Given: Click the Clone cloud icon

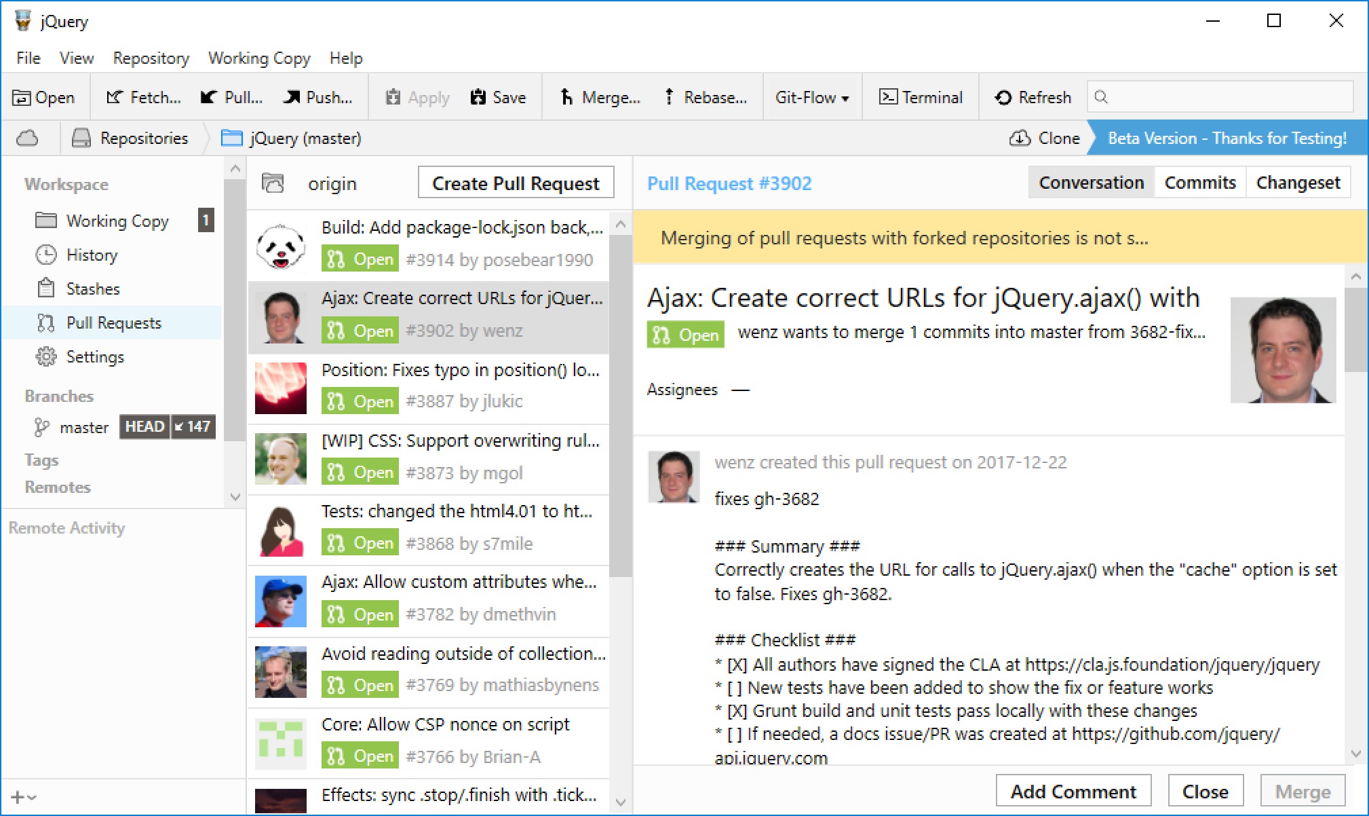Looking at the screenshot, I should 1020,138.
